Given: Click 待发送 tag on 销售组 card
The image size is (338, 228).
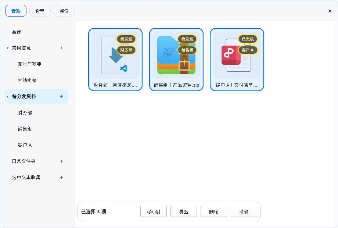Looking at the screenshot, I should pos(187,39).
